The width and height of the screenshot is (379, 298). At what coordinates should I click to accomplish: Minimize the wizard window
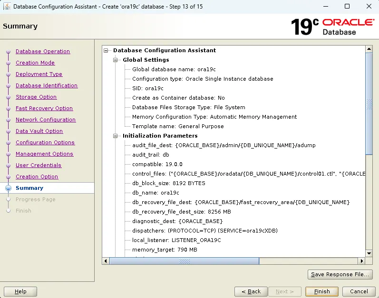pos(326,6)
